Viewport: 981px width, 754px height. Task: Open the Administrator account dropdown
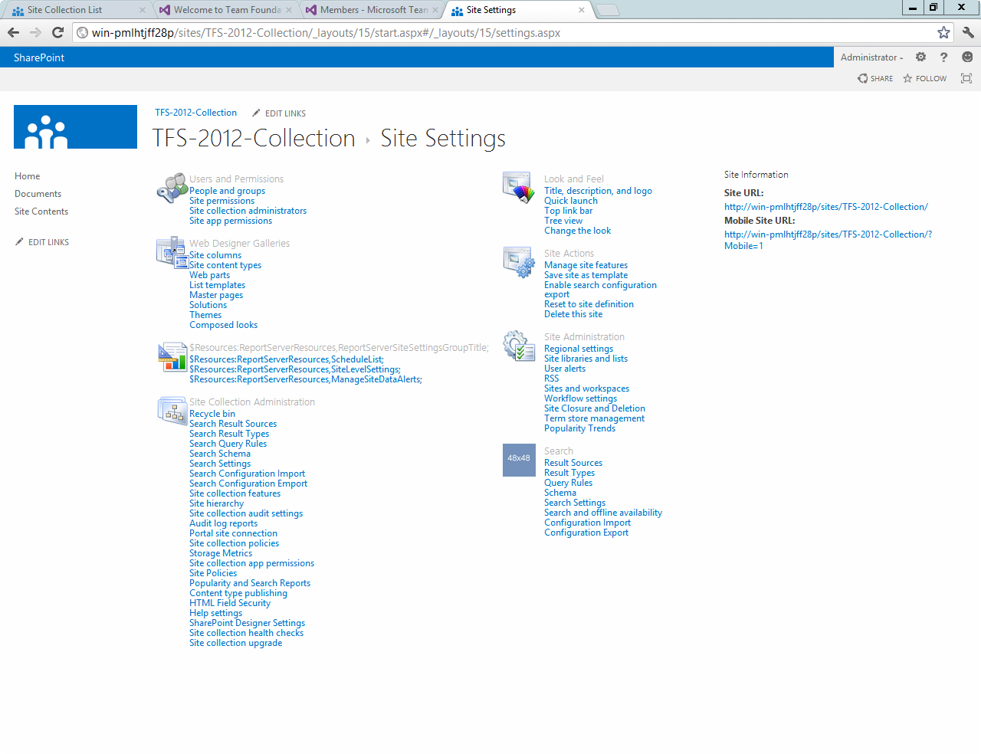click(x=871, y=57)
